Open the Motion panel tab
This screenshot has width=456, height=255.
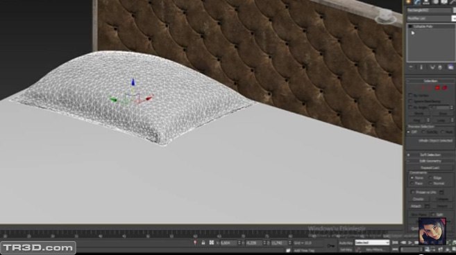(x=435, y=2)
